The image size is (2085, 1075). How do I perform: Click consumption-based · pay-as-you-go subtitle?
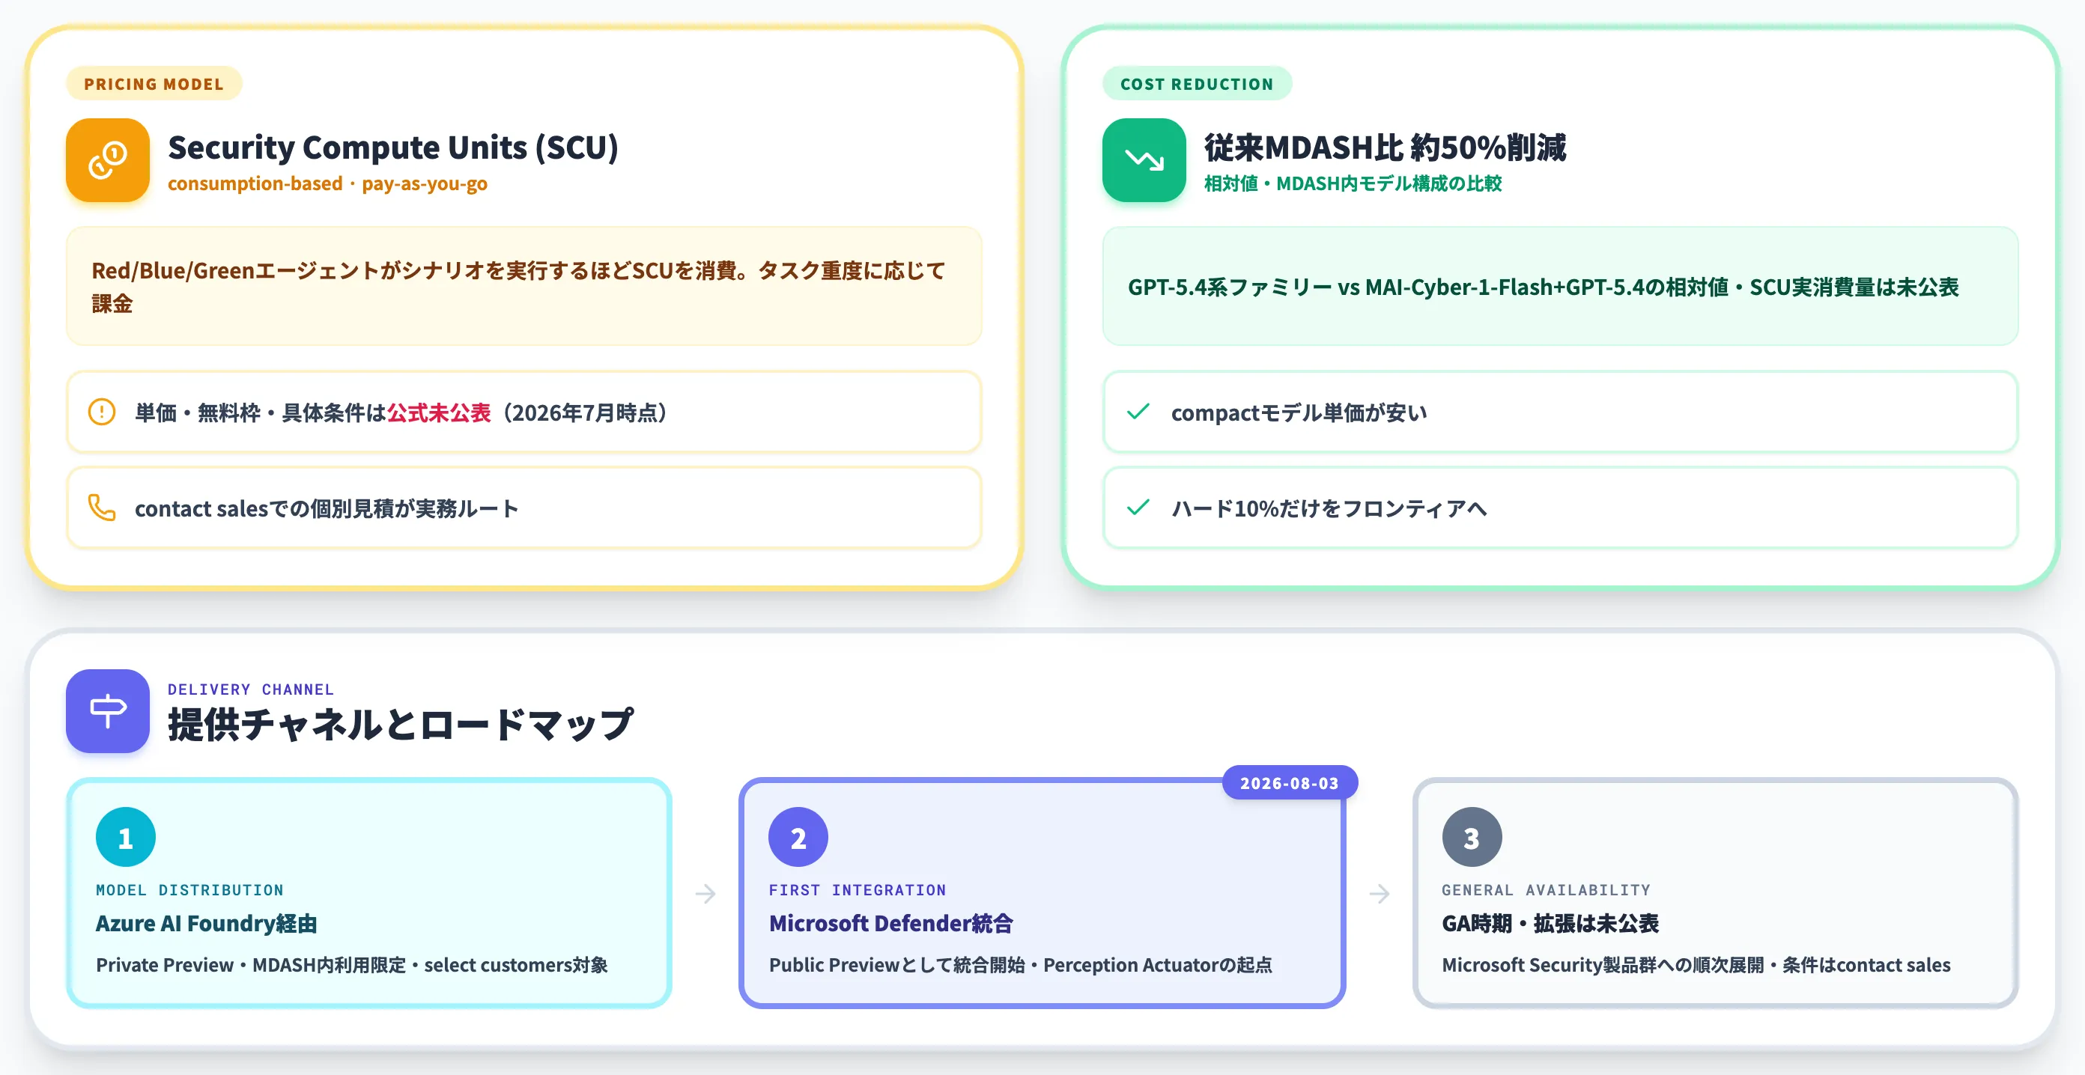(x=328, y=183)
